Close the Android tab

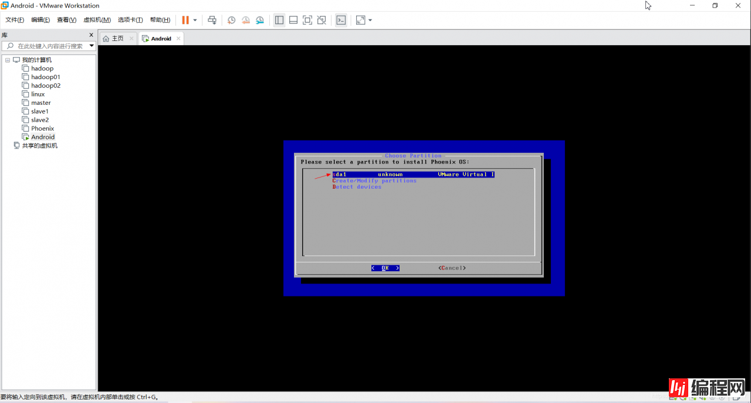coord(178,39)
